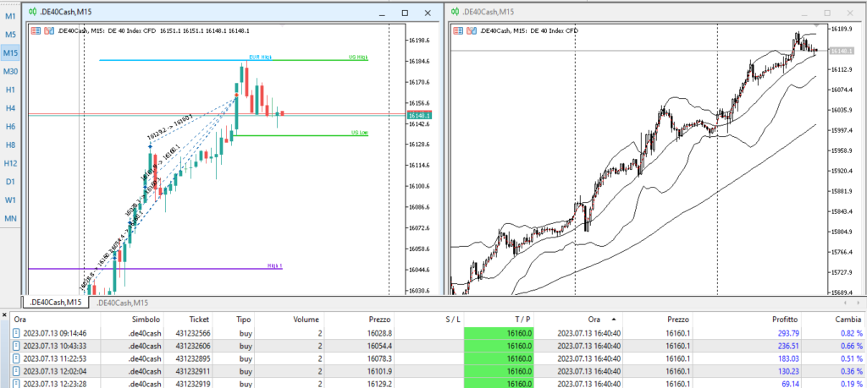Screen dimensions: 867x388
Task: Select ticket 431232911 cell
Action: (x=192, y=371)
